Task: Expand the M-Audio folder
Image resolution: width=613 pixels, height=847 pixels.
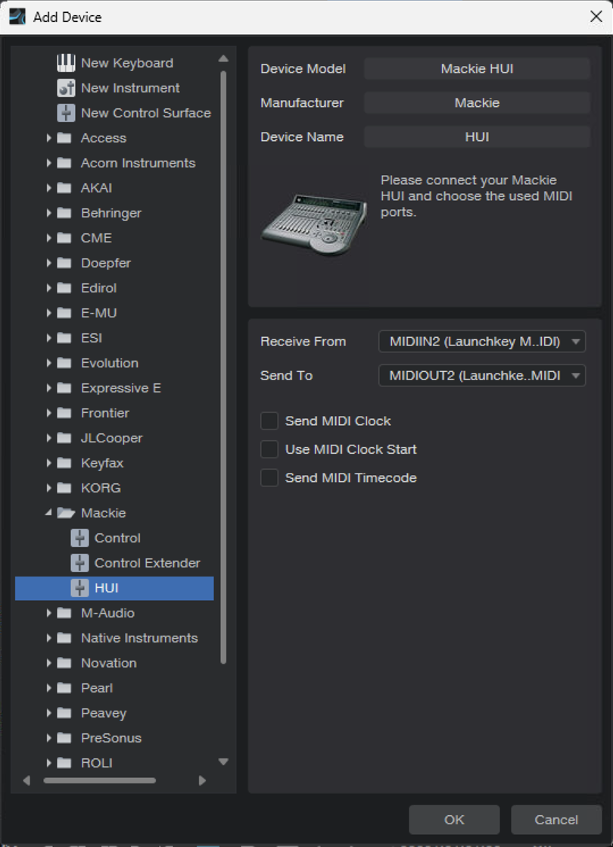Action: tap(48, 613)
